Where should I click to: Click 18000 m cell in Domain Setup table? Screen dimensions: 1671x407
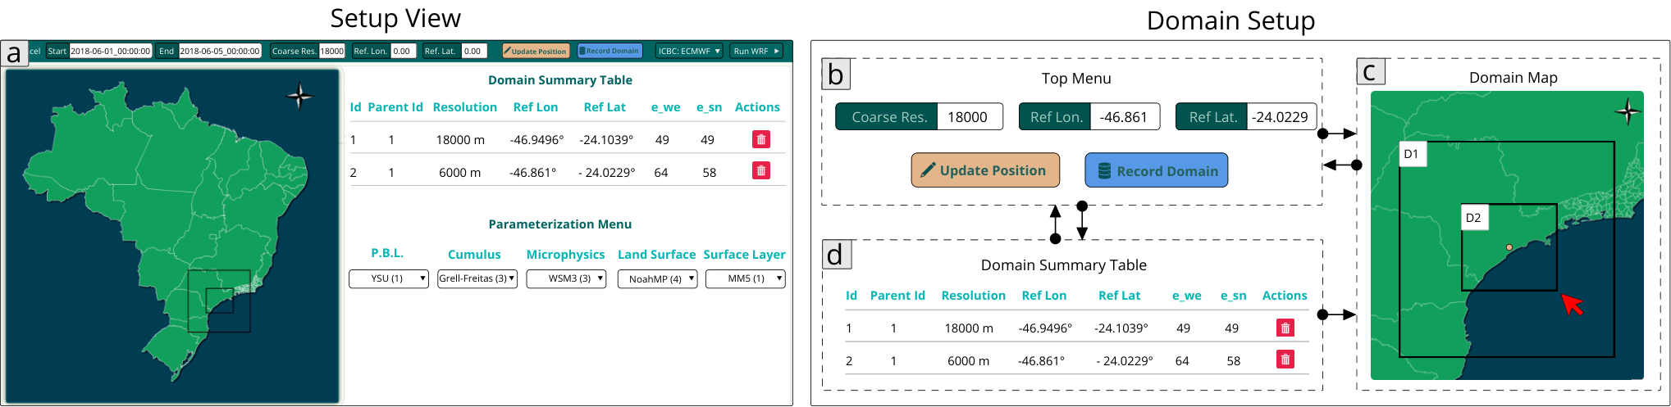pos(969,328)
